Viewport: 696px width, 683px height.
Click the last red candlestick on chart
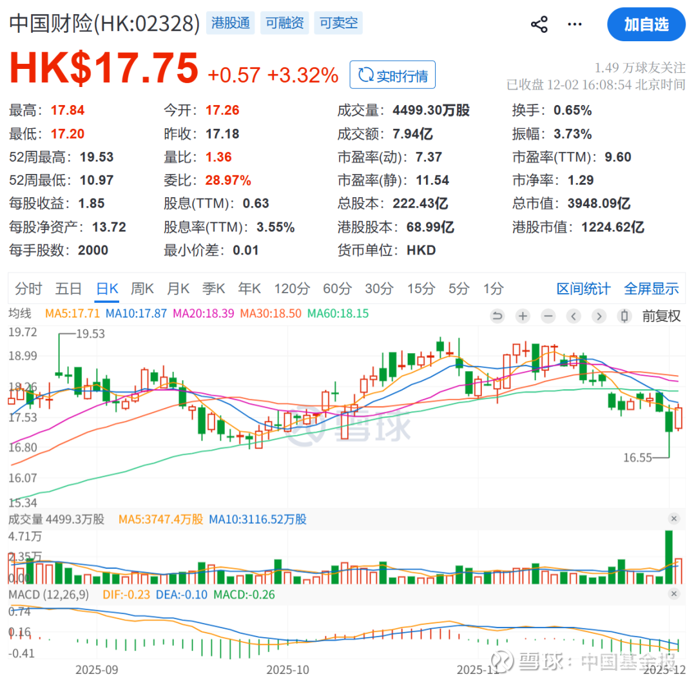pos(678,418)
